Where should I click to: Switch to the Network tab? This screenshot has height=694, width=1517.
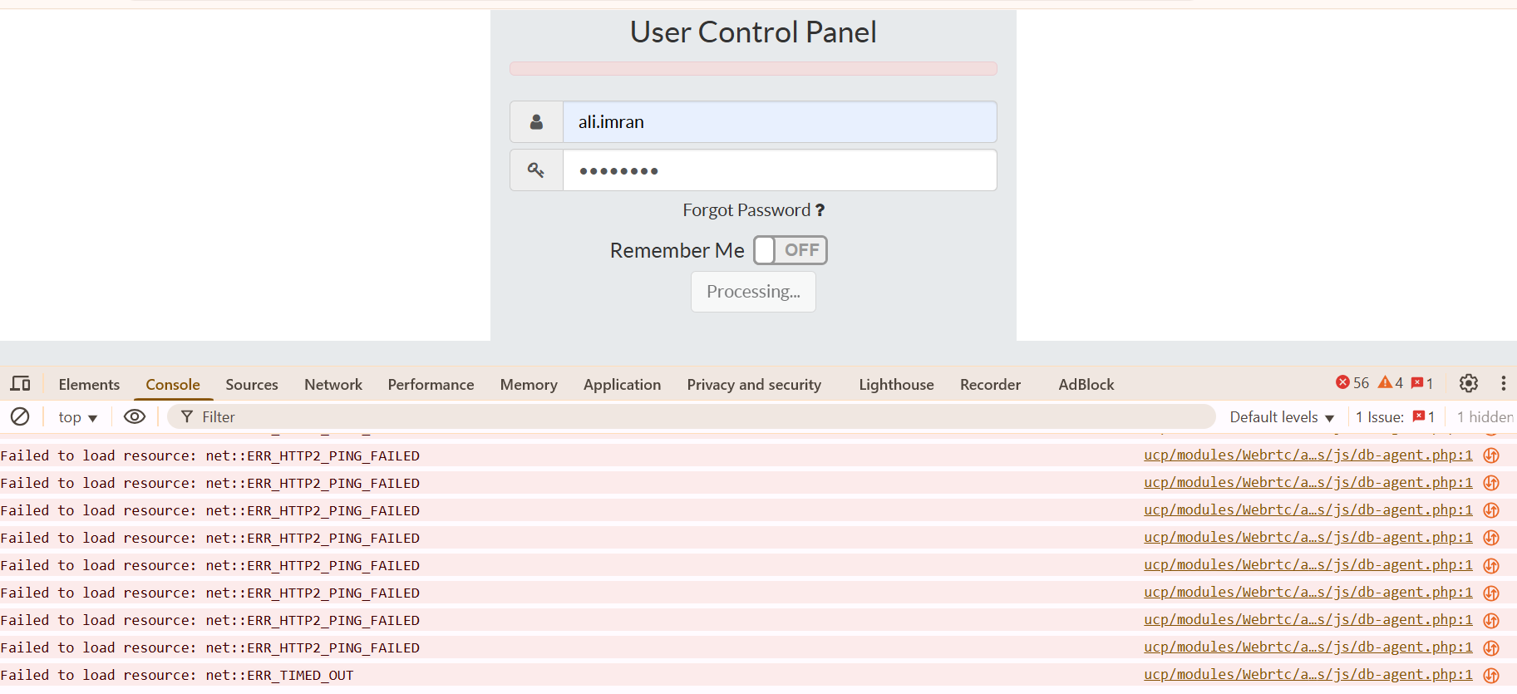(333, 385)
